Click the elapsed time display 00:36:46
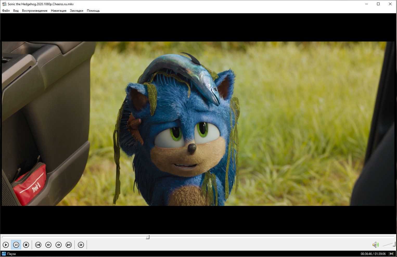This screenshot has width=397, height=257. 366,254
